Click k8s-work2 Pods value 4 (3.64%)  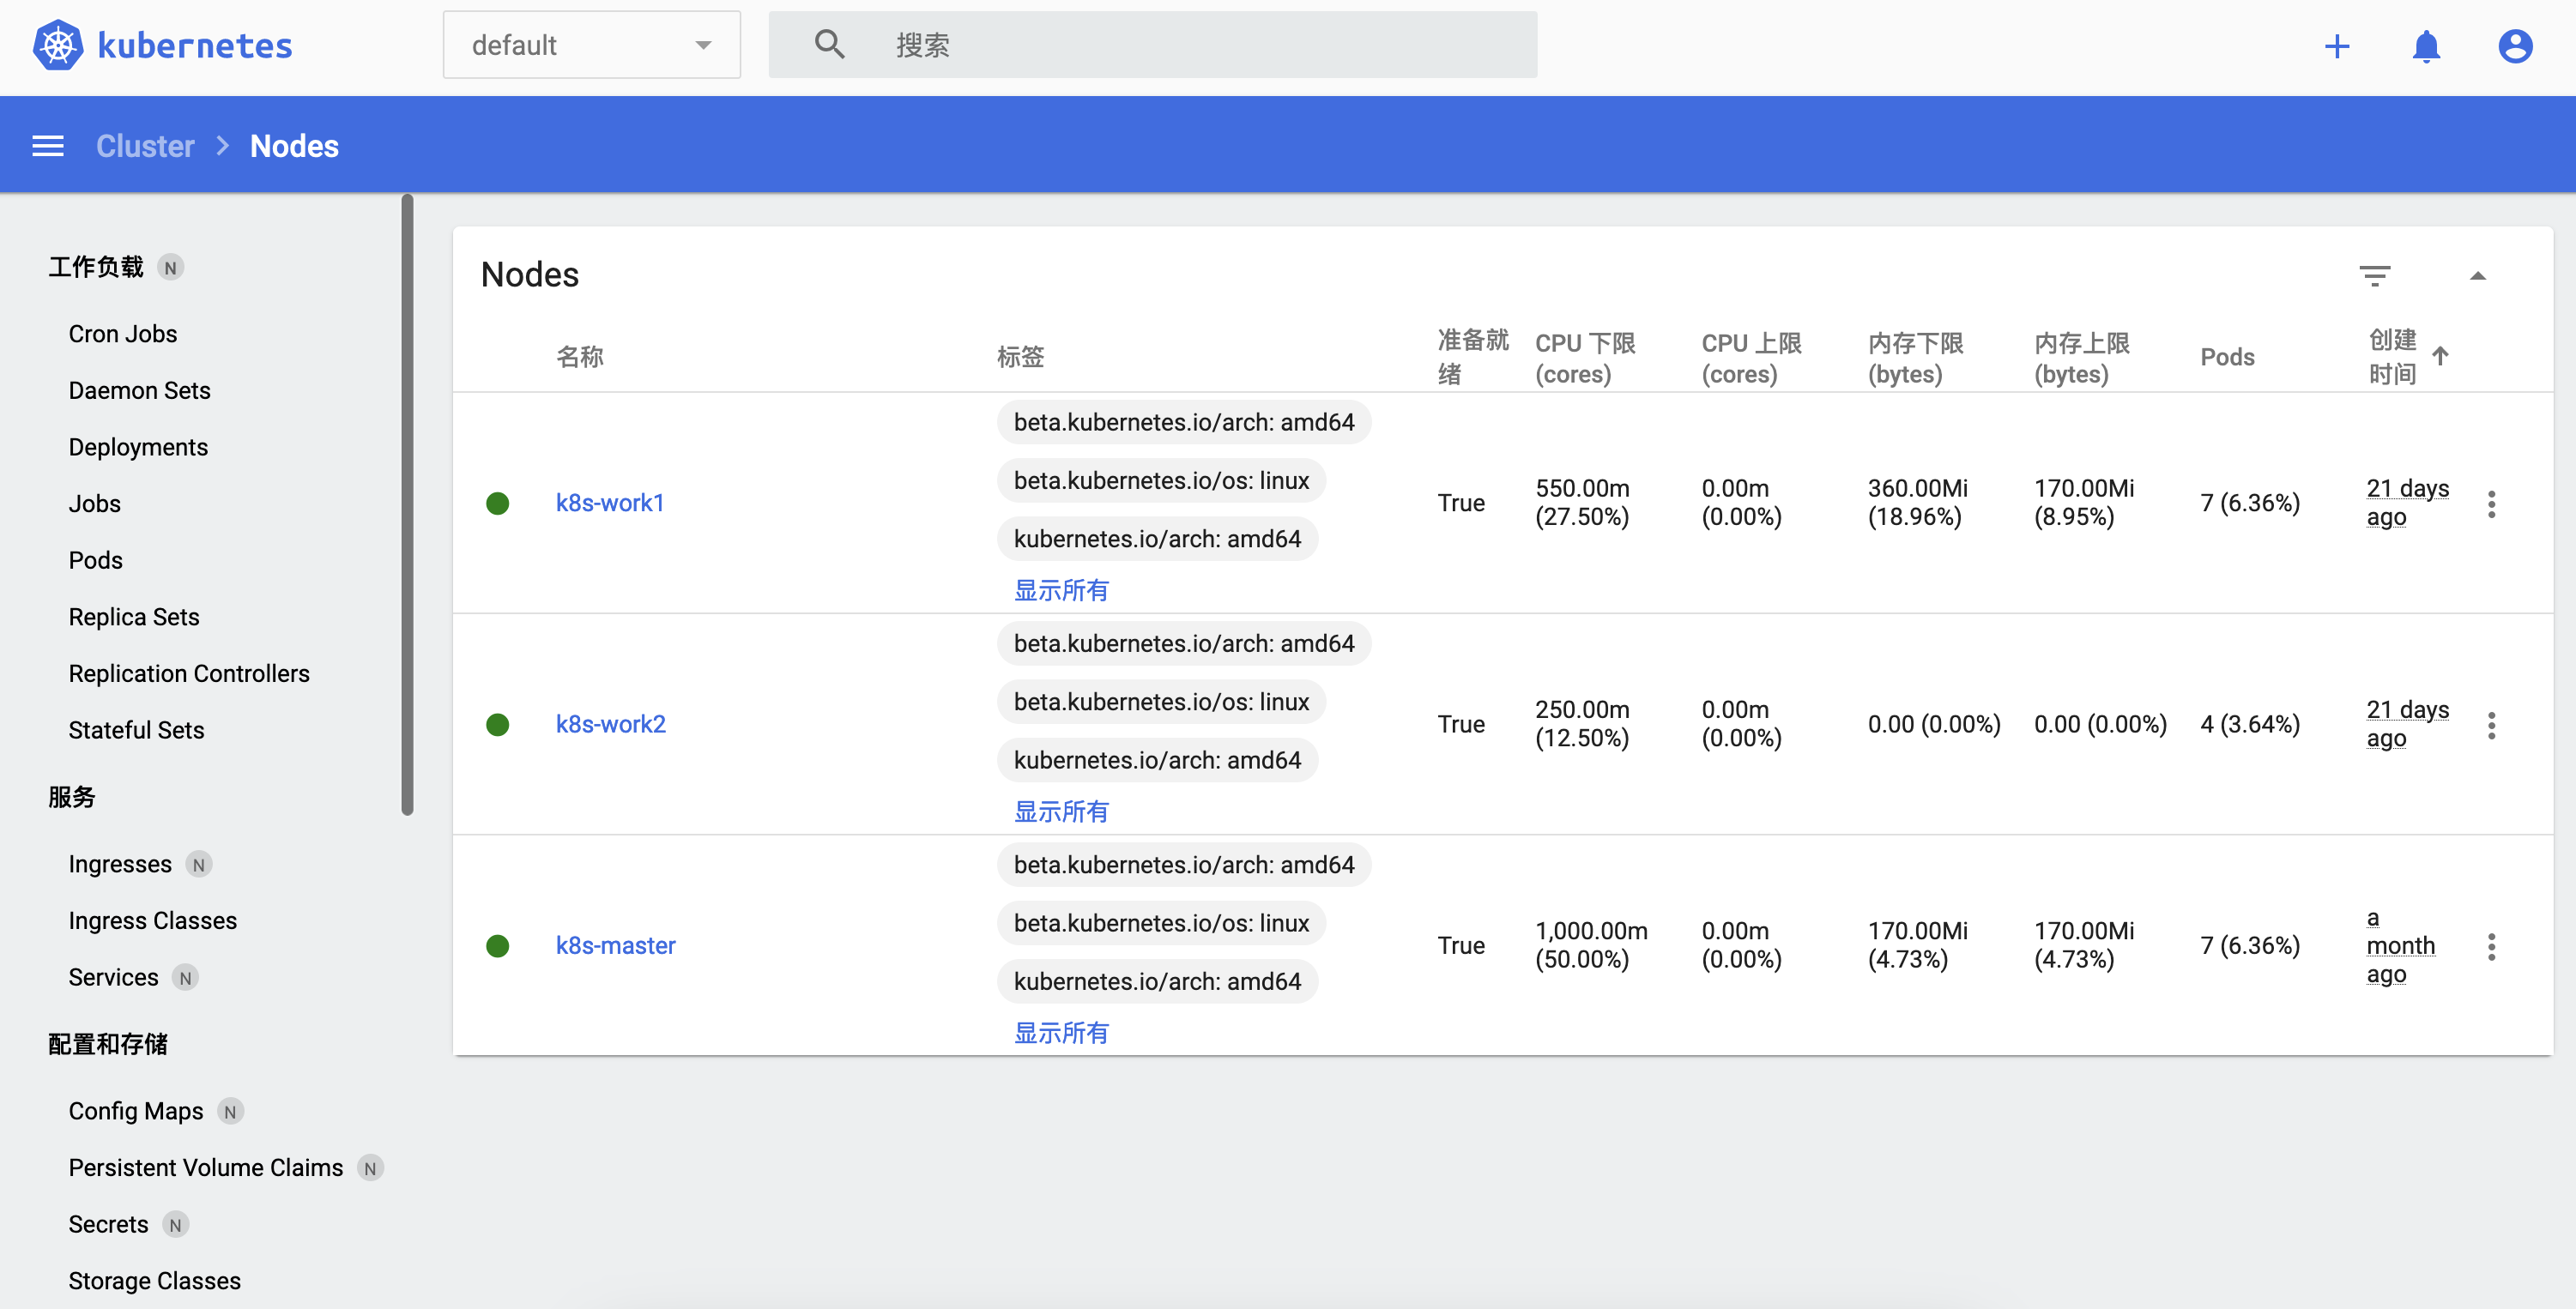coord(2250,724)
